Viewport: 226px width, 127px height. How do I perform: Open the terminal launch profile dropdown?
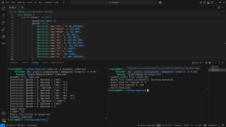pos(203,63)
